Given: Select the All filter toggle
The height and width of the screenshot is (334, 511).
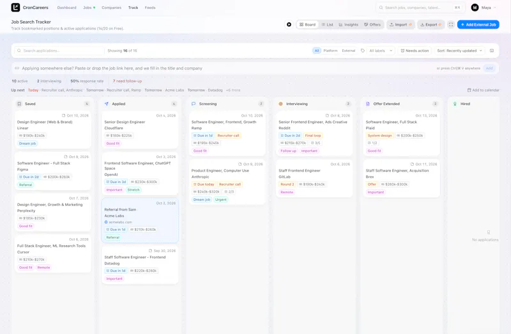Looking at the screenshot, I should point(317,51).
